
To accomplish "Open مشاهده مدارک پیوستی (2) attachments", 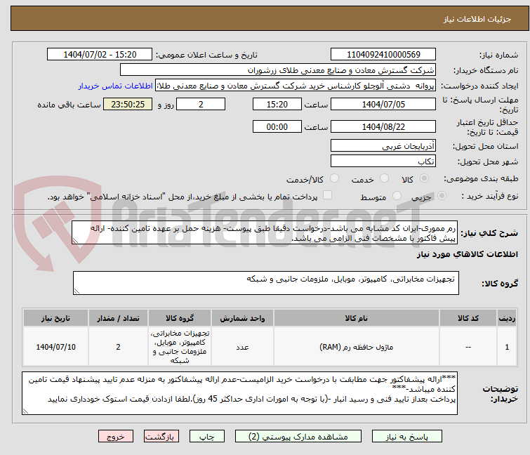I will pos(298,437).
